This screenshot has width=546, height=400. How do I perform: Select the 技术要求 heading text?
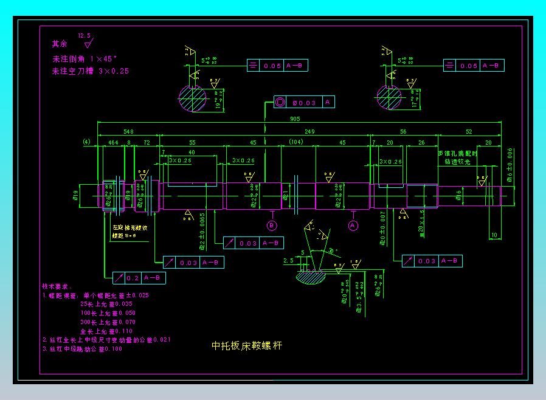pyautogui.click(x=57, y=286)
